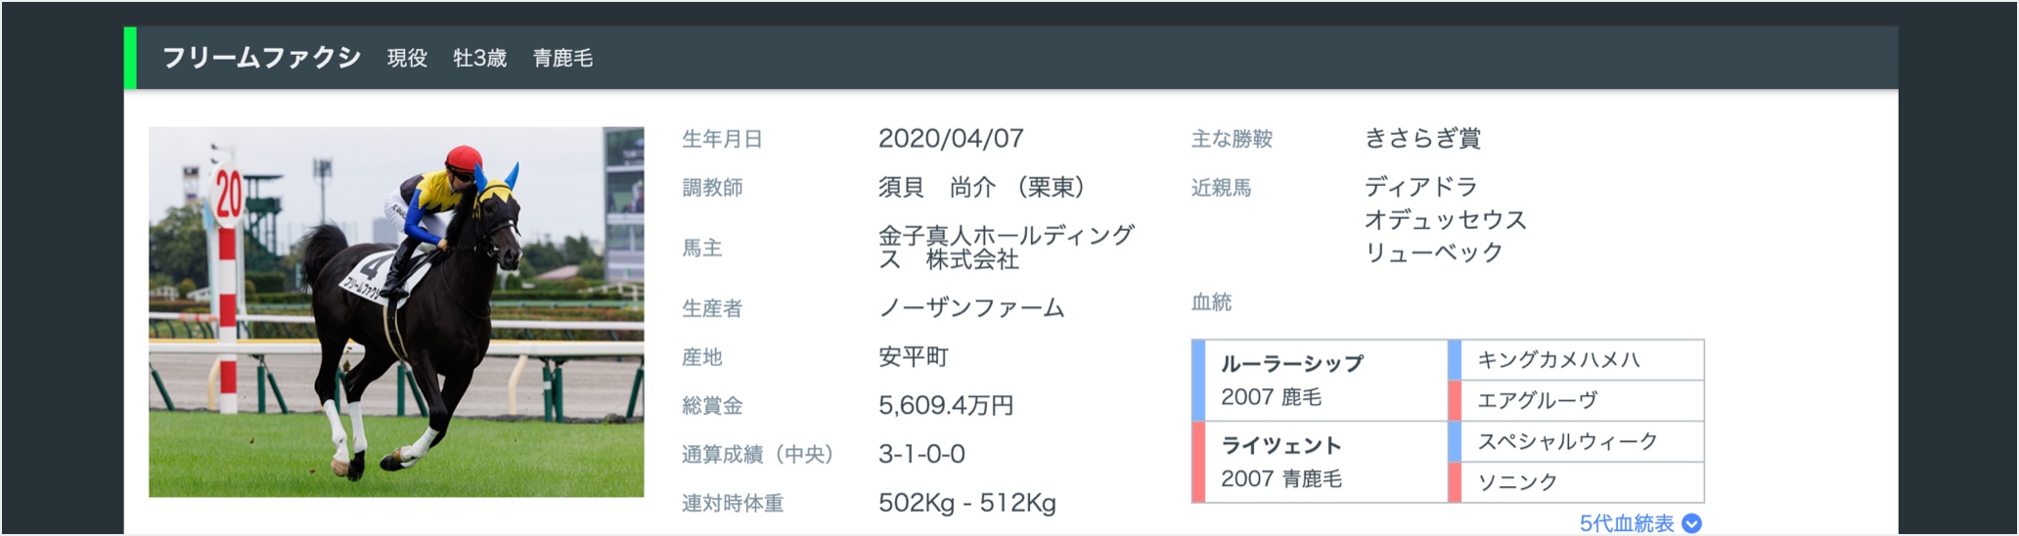Open related horse ディアドラ
The image size is (2019, 536).
(x=1420, y=187)
